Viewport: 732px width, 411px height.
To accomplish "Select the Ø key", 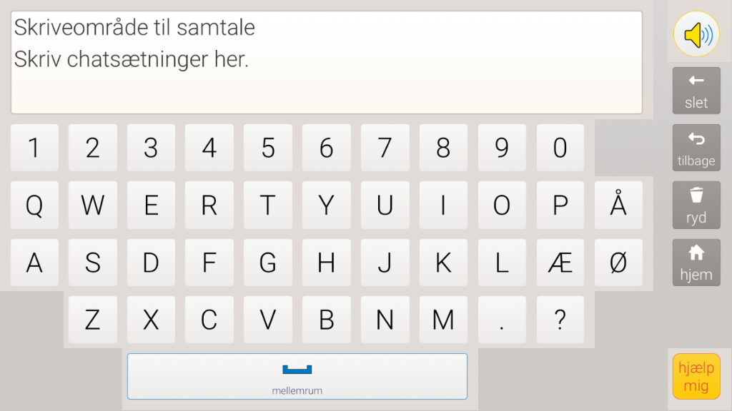I will [618, 263].
